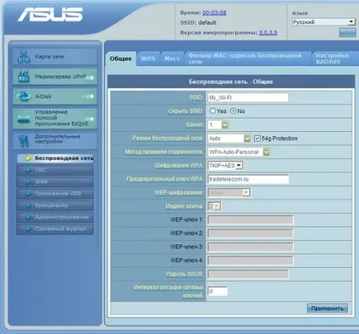Open the Настройка RADIUS tab
The height and width of the screenshot is (334, 359).
point(334,58)
